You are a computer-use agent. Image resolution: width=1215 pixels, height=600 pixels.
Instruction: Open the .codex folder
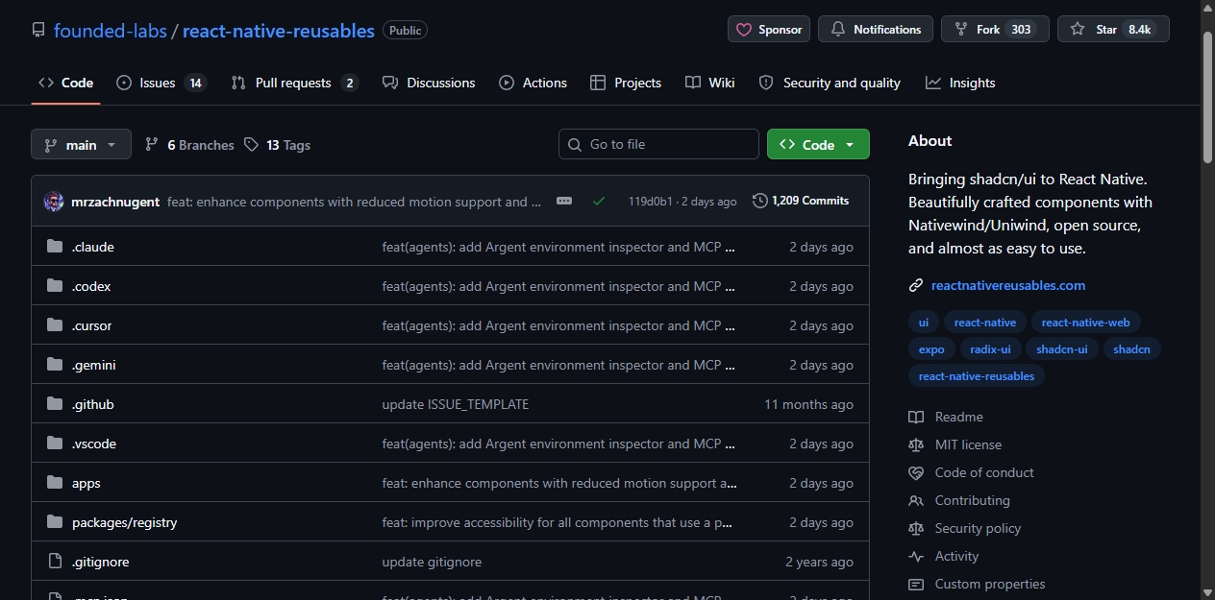91,286
